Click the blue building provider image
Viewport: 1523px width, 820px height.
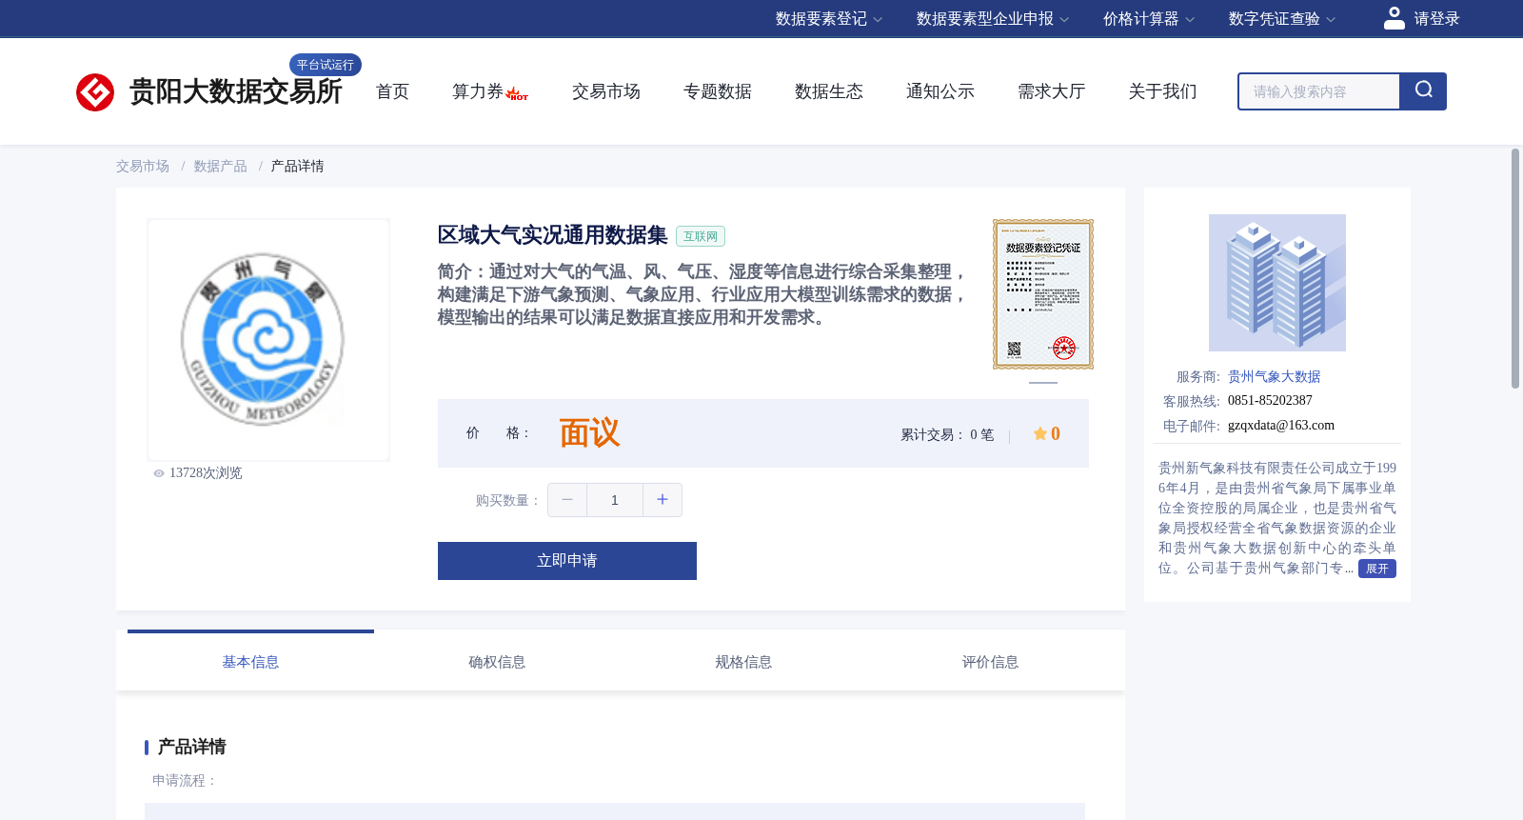coord(1276,283)
